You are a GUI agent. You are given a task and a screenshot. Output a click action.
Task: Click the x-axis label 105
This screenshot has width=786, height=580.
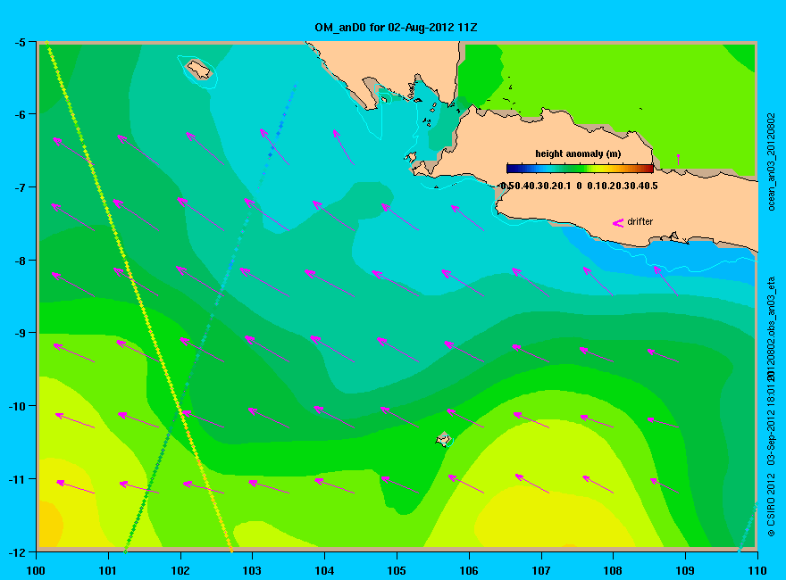pyautogui.click(x=397, y=570)
